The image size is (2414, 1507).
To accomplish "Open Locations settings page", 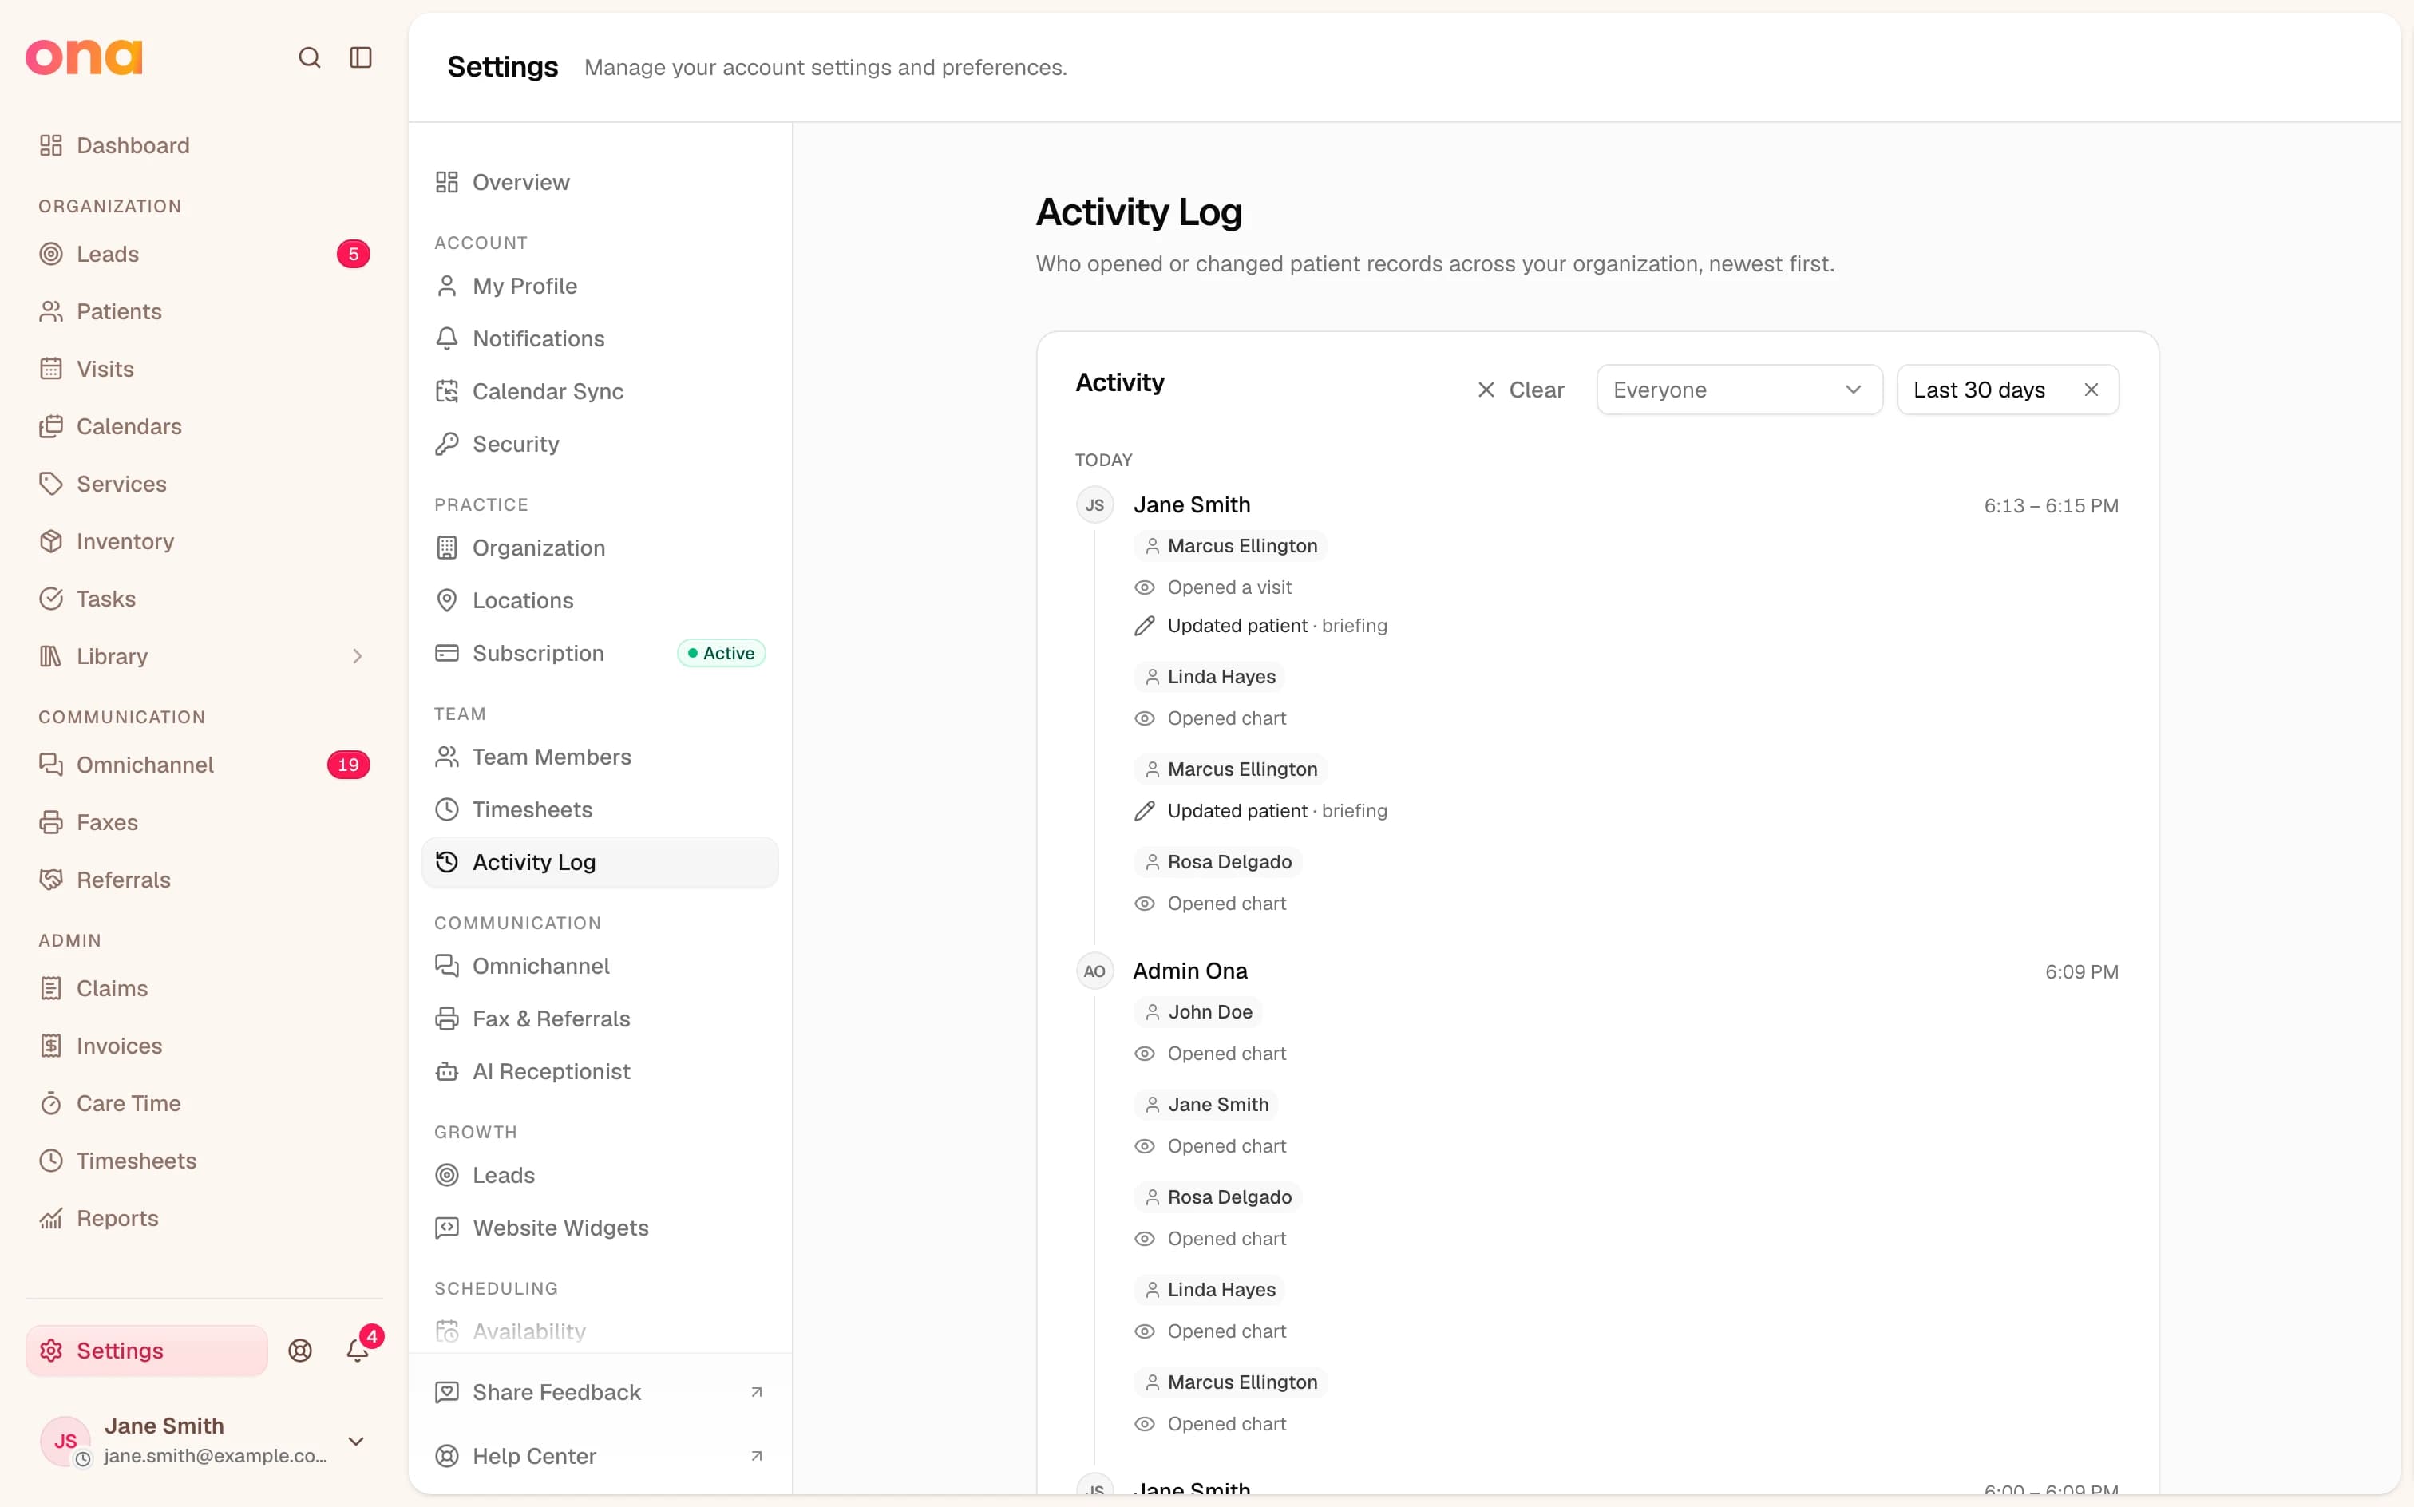I will click(600, 601).
